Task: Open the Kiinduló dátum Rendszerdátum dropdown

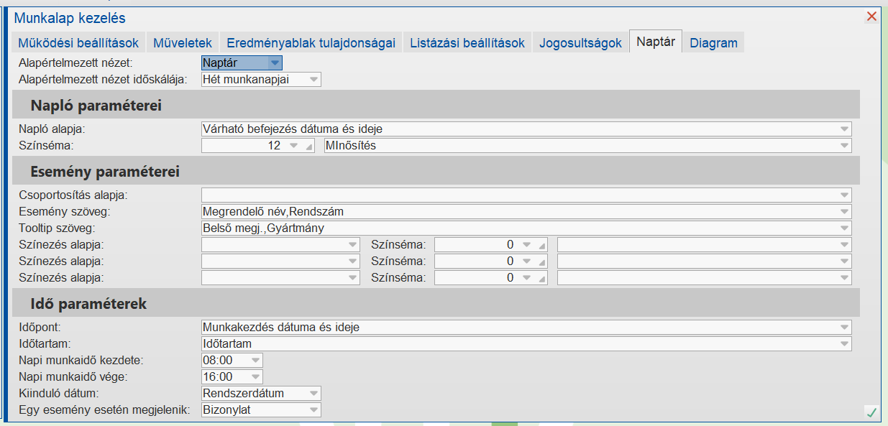Action: 313,394
